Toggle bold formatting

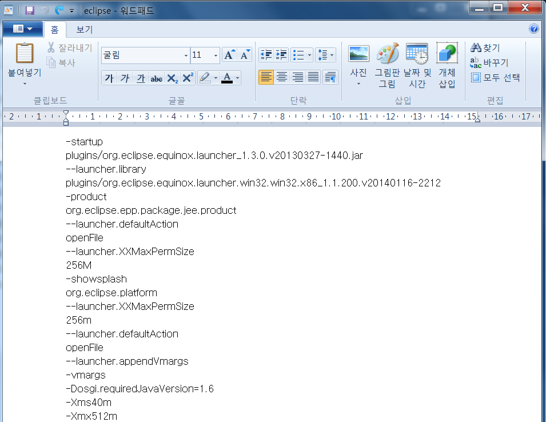[109, 78]
